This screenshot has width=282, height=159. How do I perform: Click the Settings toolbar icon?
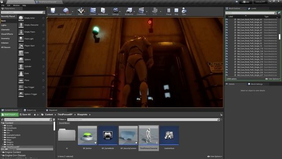point(115,11)
